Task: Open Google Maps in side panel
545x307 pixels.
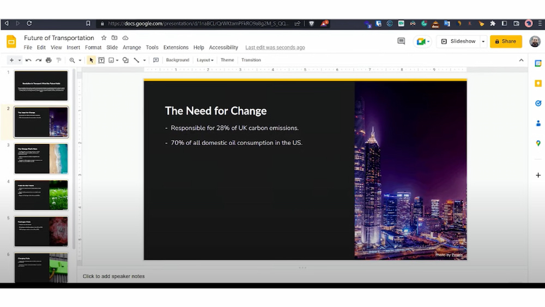Action: 538,143
